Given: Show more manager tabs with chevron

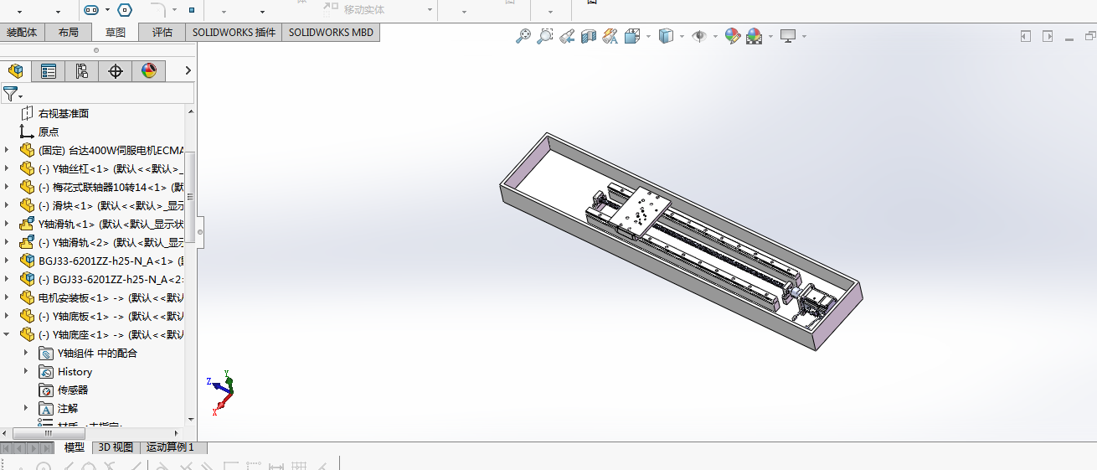Looking at the screenshot, I should [x=188, y=71].
